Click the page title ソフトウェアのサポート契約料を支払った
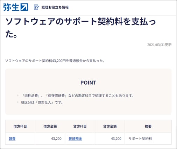Viewport: 177px width, 149px height. tap(80, 28)
